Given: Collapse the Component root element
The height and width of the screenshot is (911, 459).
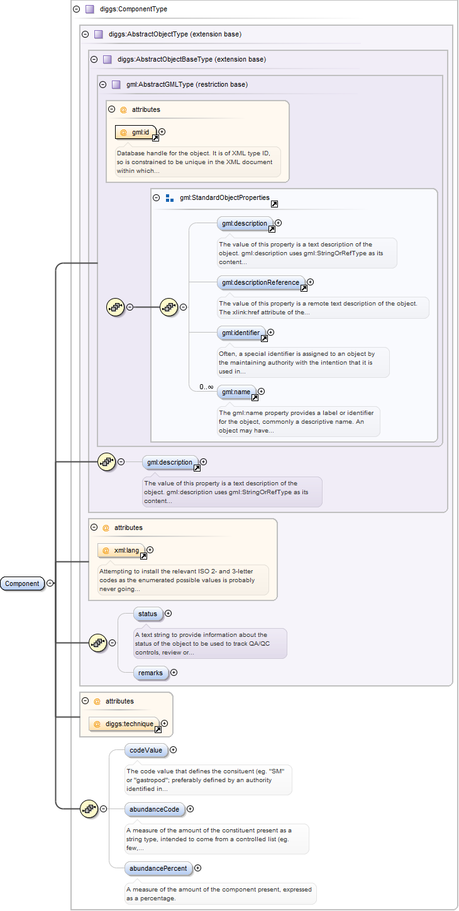Looking at the screenshot, I should pos(50,583).
